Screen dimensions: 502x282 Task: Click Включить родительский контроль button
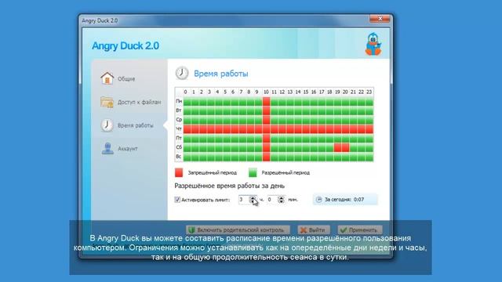tap(238, 230)
